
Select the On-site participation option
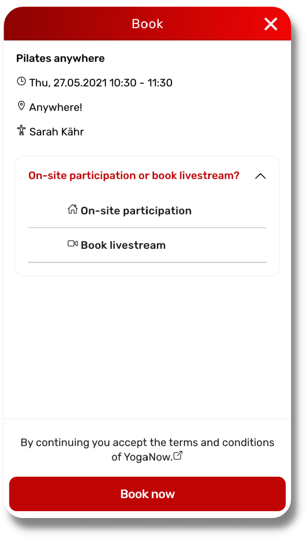(x=147, y=210)
